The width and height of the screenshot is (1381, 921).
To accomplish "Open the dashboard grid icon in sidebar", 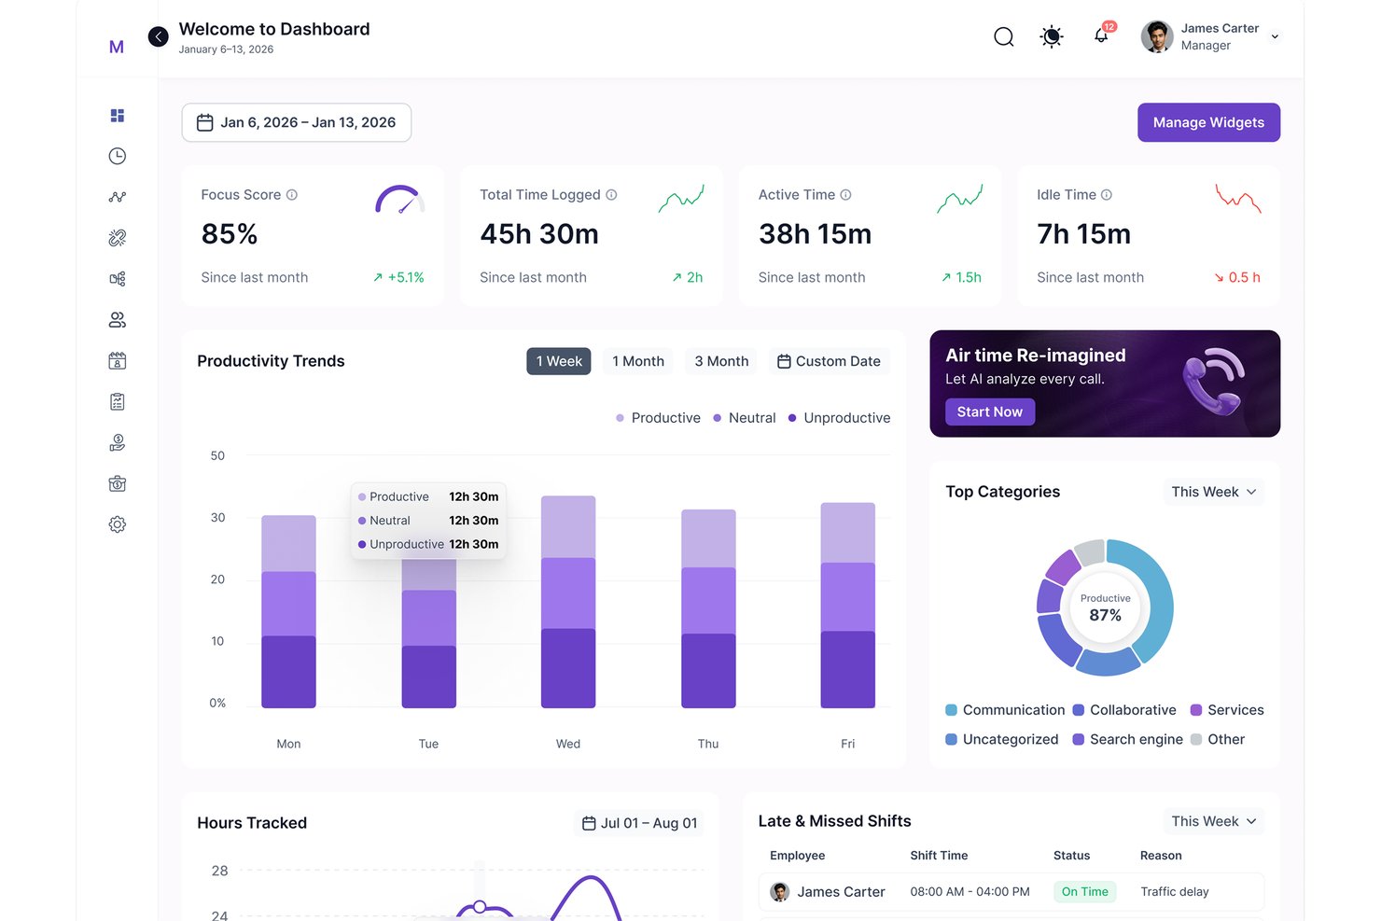I will [x=117, y=116].
